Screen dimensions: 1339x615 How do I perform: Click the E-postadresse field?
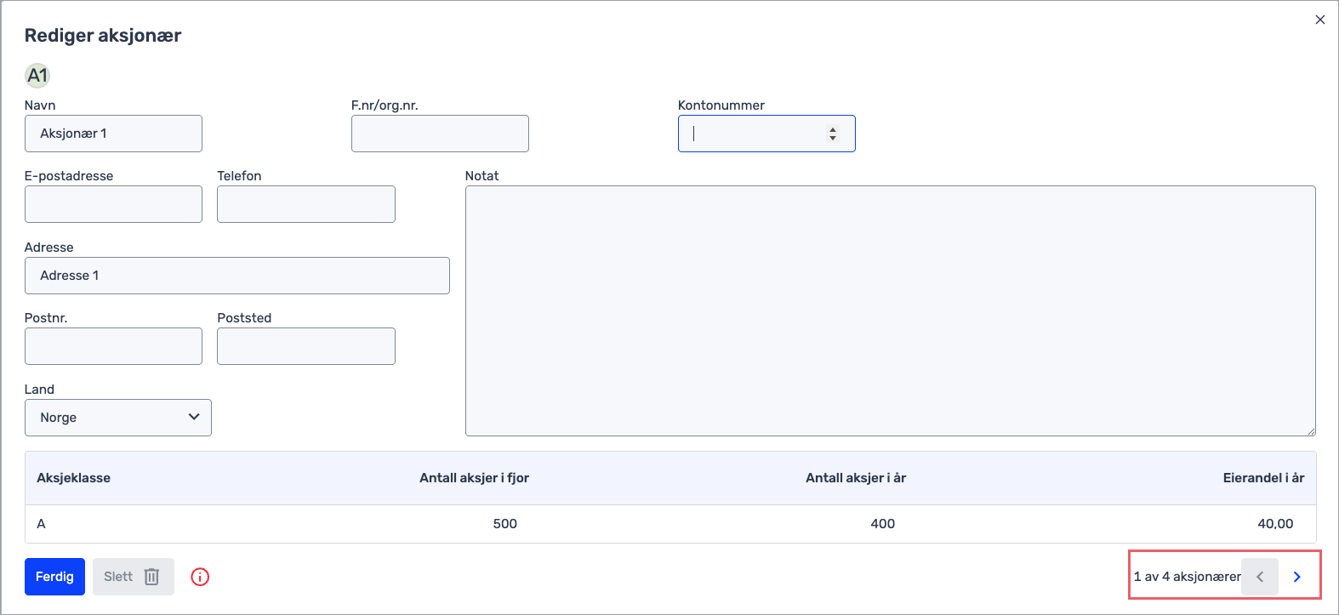coord(113,204)
